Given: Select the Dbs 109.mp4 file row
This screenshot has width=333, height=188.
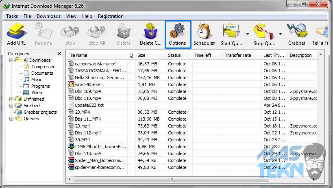Looking at the screenshot, I should click(192, 91).
